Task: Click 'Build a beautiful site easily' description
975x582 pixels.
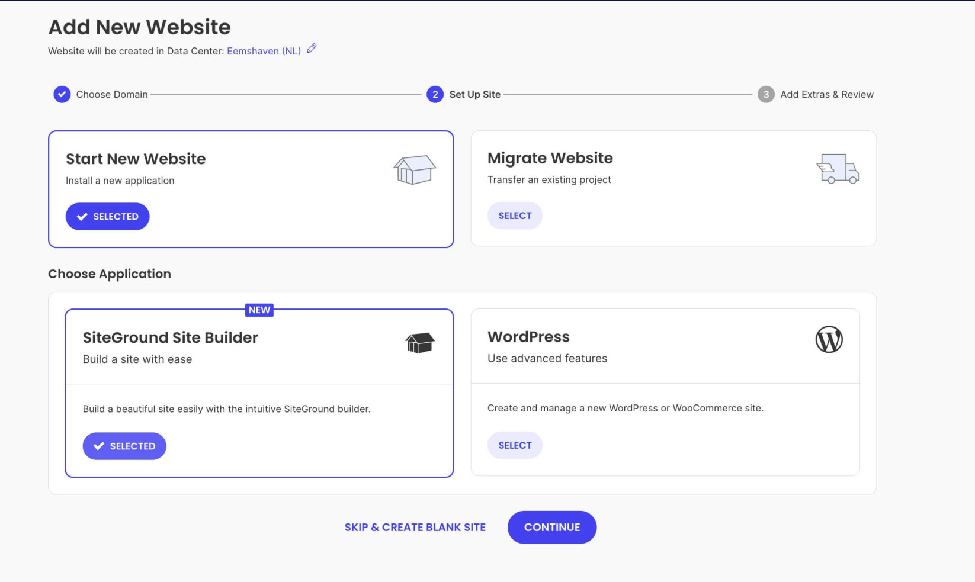Action: click(227, 409)
